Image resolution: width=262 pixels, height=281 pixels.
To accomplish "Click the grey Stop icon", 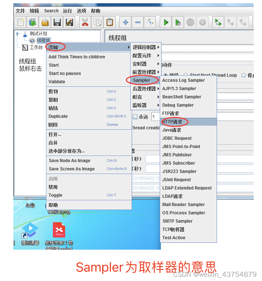I will 190,22.
